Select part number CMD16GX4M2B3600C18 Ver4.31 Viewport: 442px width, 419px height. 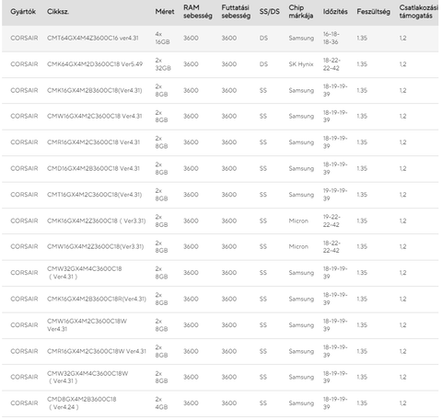pyautogui.click(x=93, y=168)
